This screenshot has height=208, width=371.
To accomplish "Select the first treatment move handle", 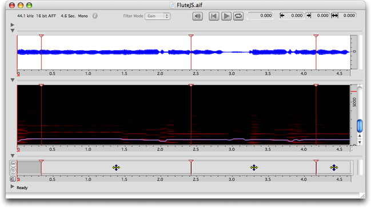I will coord(116,168).
